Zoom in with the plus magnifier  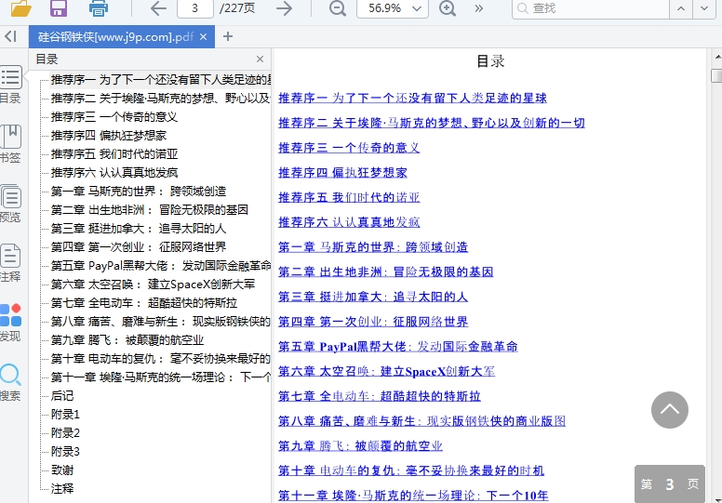click(x=448, y=8)
